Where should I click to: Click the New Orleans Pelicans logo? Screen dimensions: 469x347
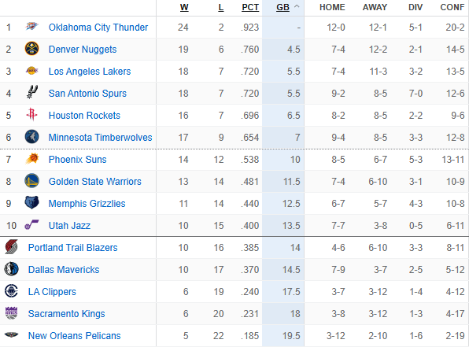(x=11, y=334)
